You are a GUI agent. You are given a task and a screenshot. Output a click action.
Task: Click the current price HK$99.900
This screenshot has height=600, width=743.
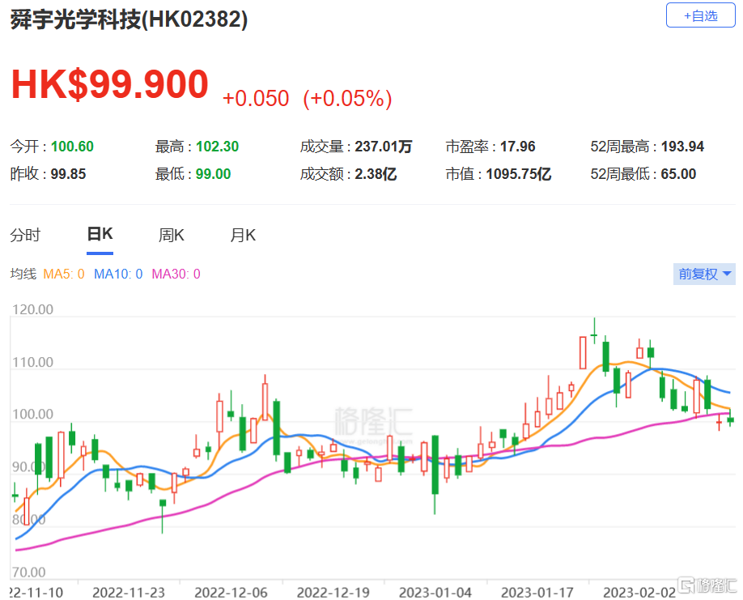coord(110,84)
